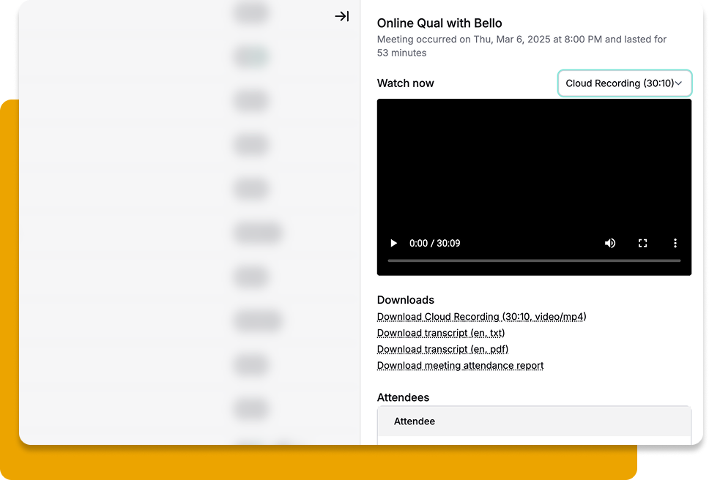
Task: Seek along the video progress bar
Action: [534, 260]
